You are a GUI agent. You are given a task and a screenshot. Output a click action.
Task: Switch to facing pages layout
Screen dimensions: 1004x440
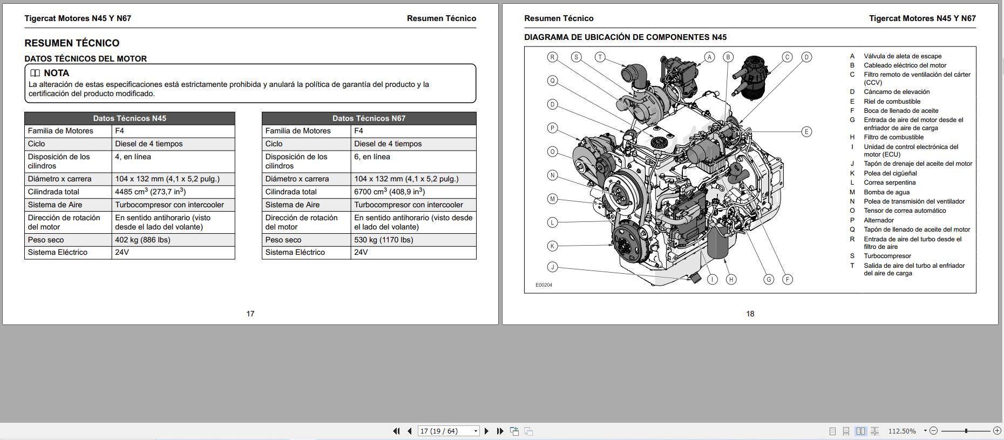point(860,431)
